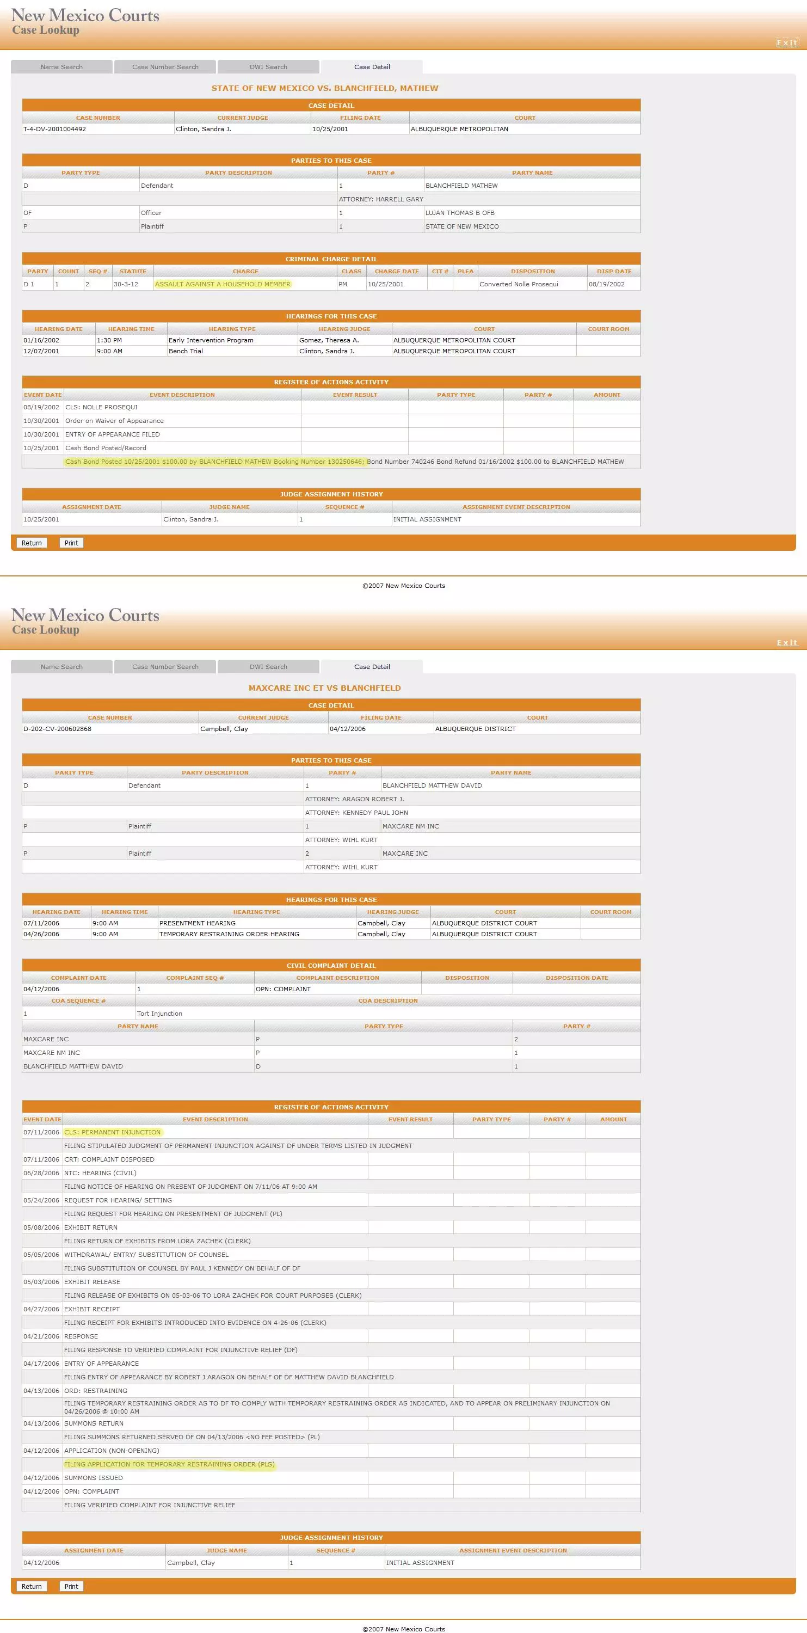Screen dimensions: 807x1633
Task: Click event 'NTC: HEARING (CIVIL)'
Action: 100,1173
